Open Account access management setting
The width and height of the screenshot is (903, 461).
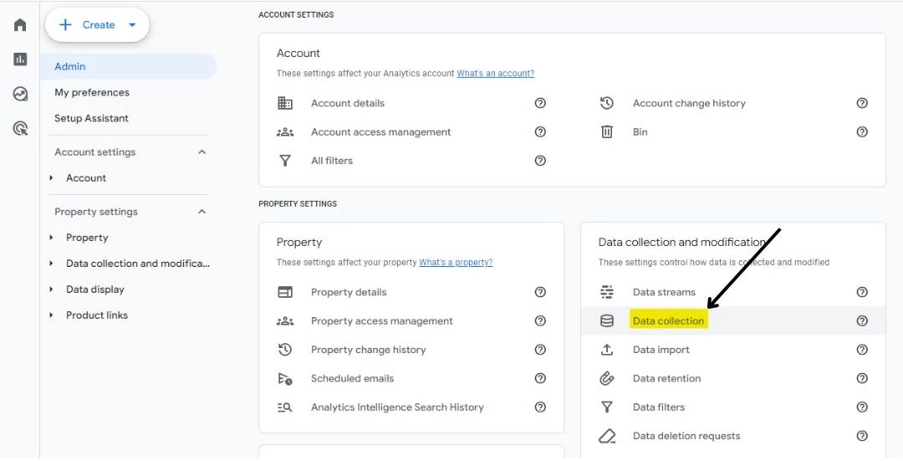[381, 132]
